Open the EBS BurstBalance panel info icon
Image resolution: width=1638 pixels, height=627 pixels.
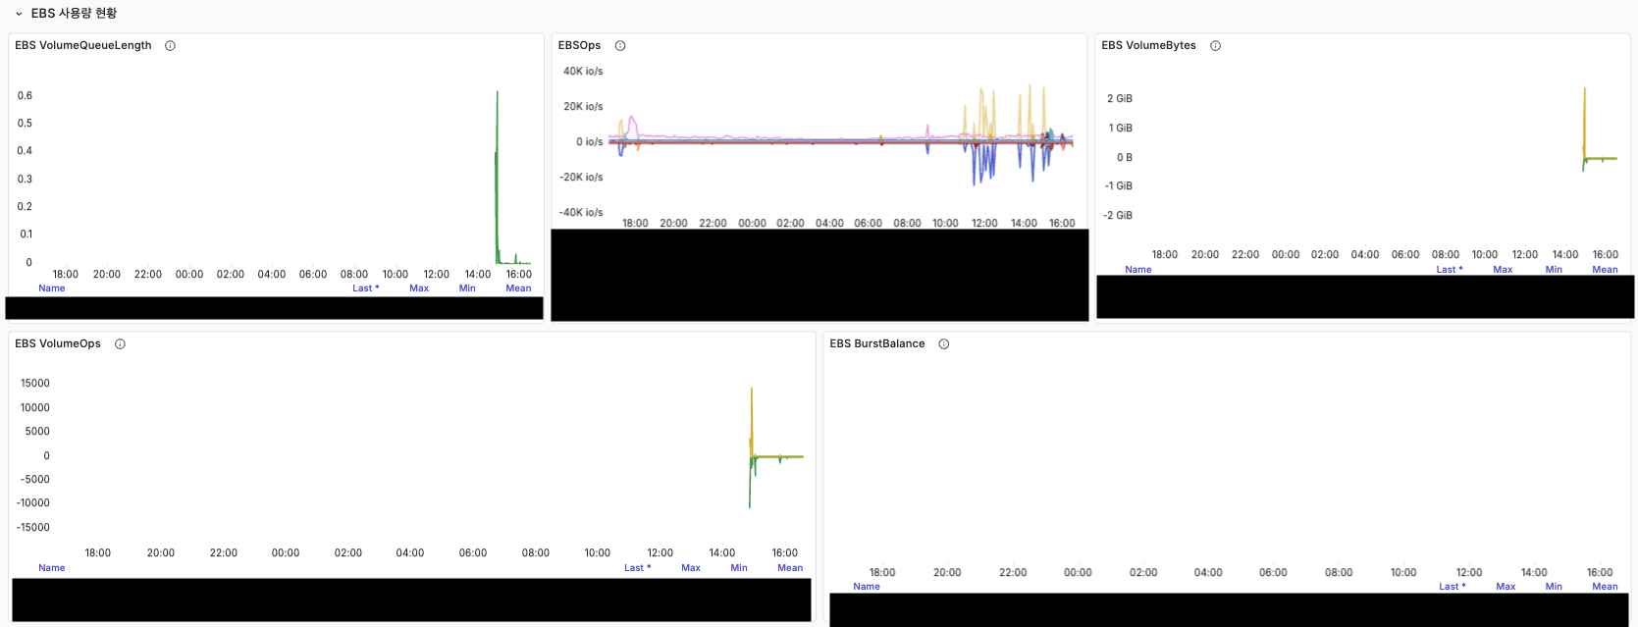coord(943,344)
